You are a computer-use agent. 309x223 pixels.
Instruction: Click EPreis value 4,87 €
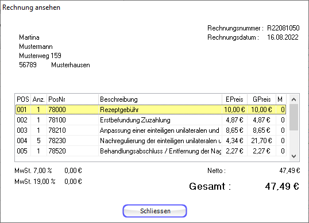click(x=234, y=120)
